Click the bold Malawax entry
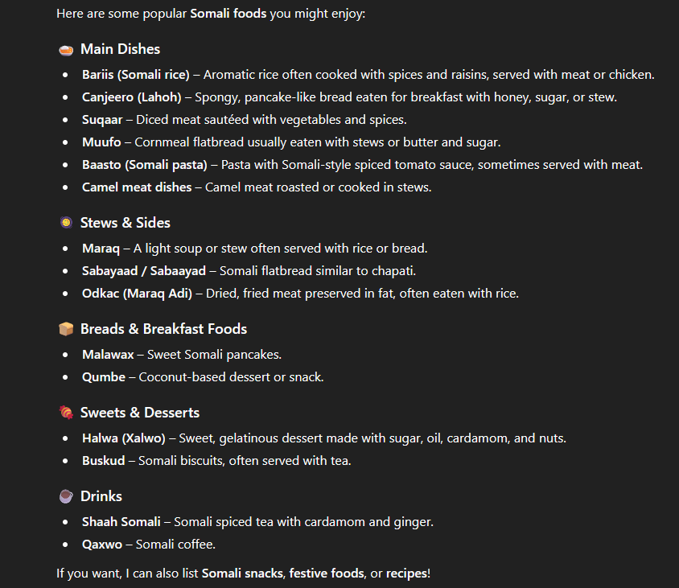The width and height of the screenshot is (679, 588). [108, 355]
